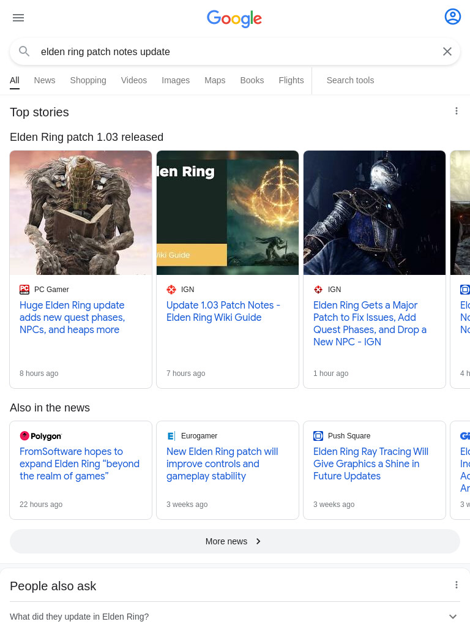
Task: Click the Push Square source icon
Action: (x=318, y=436)
